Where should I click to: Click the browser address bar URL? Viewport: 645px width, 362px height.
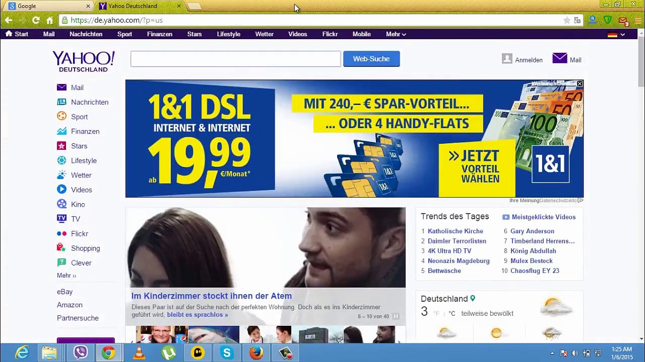(x=116, y=20)
